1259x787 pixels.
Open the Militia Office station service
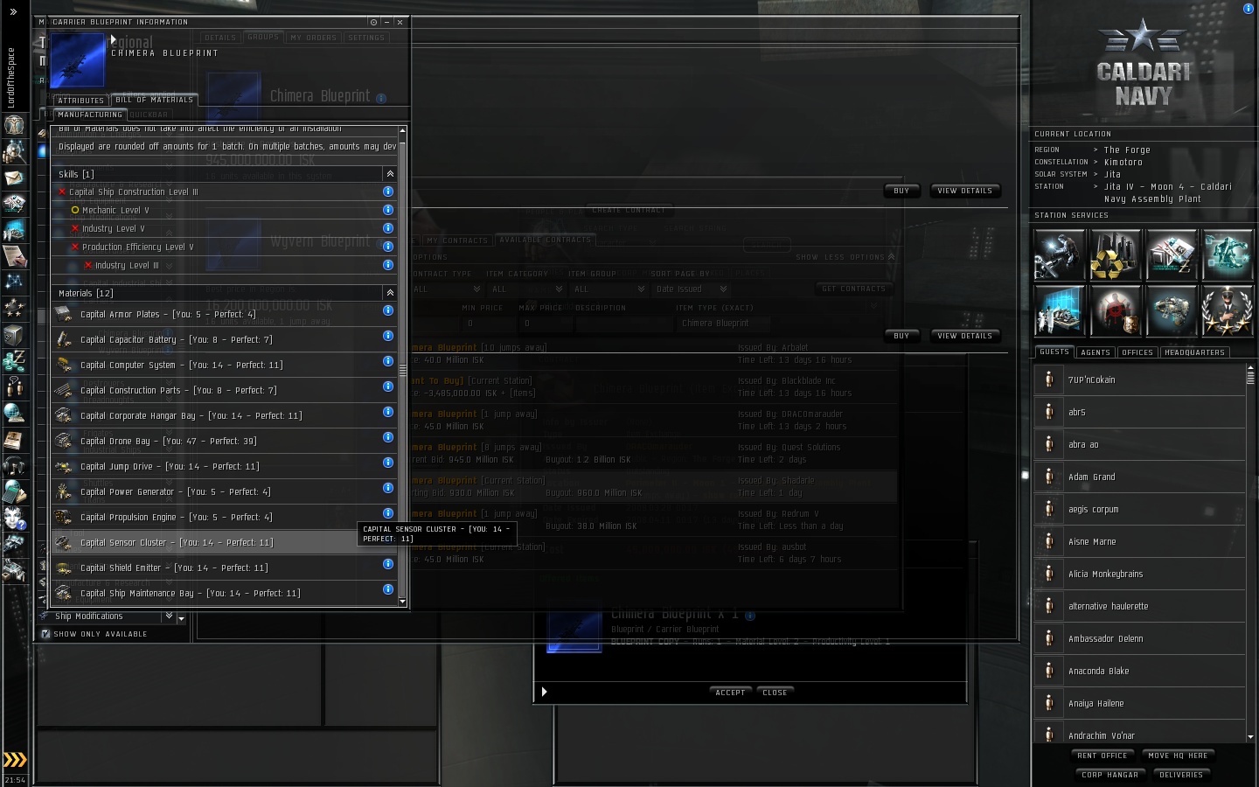[1228, 310]
